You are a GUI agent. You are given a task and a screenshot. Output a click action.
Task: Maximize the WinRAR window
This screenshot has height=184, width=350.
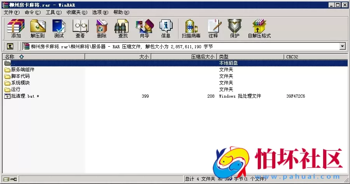(x=338, y=5)
